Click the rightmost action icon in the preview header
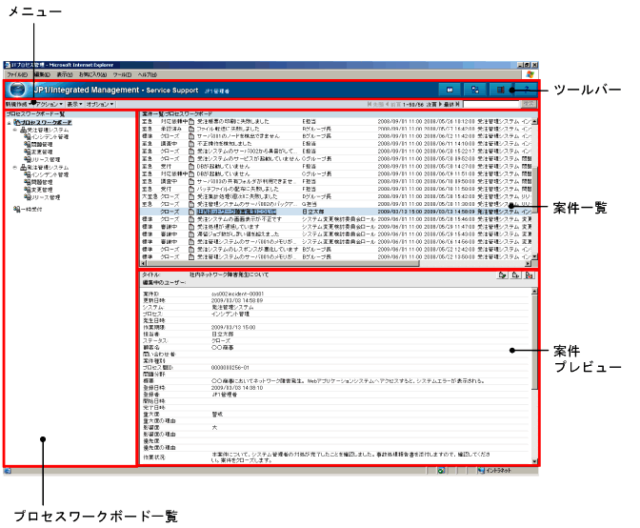 click(529, 275)
